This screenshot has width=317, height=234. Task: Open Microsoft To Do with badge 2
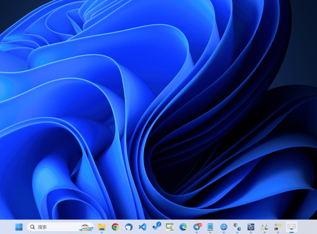click(156, 227)
